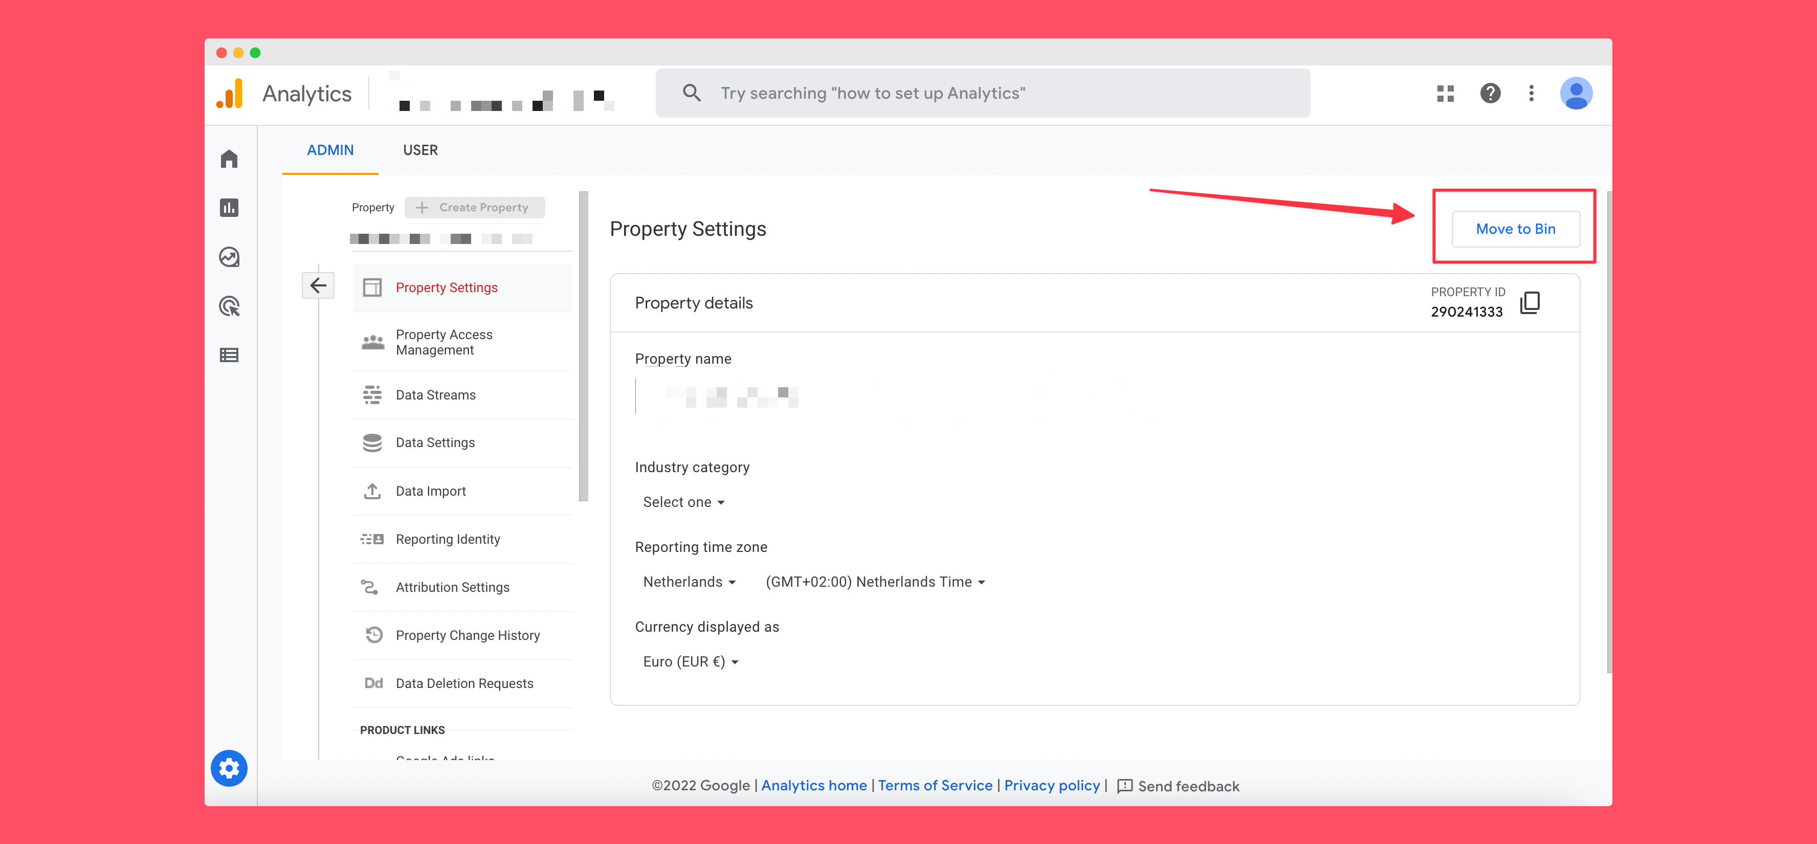Open the Netherlands country dropdown
Viewport: 1817px width, 844px height.
[689, 582]
